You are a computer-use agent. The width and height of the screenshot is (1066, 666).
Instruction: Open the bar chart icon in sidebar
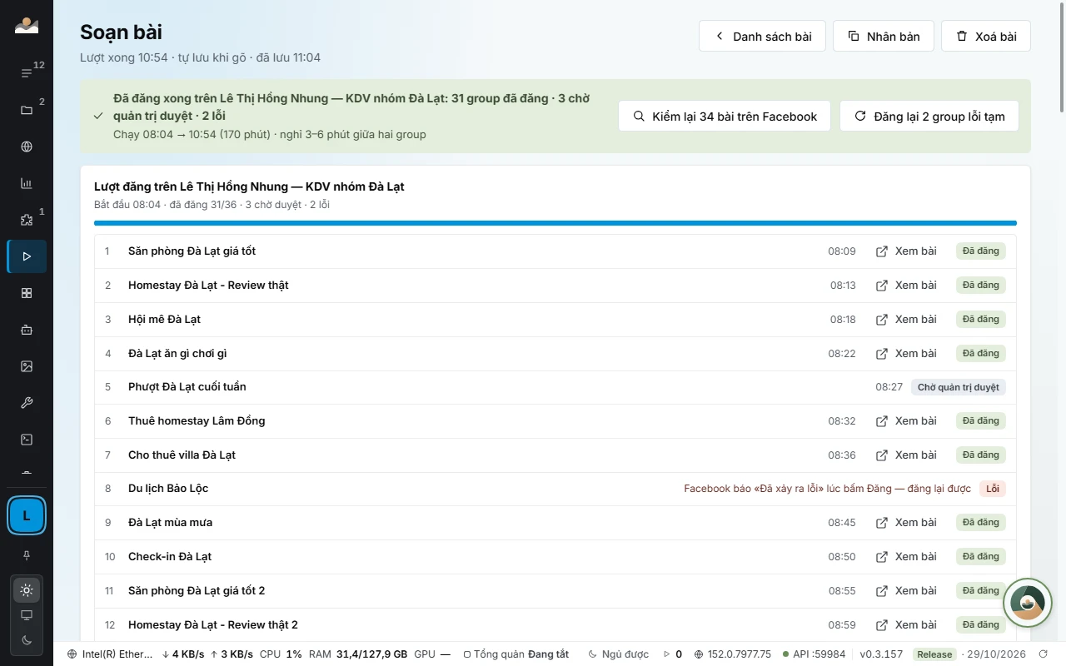pyautogui.click(x=27, y=183)
